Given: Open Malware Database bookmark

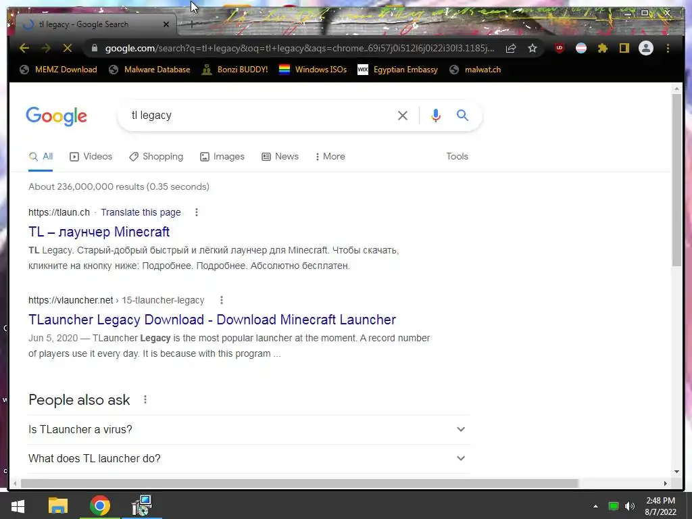Looking at the screenshot, I should [x=149, y=70].
